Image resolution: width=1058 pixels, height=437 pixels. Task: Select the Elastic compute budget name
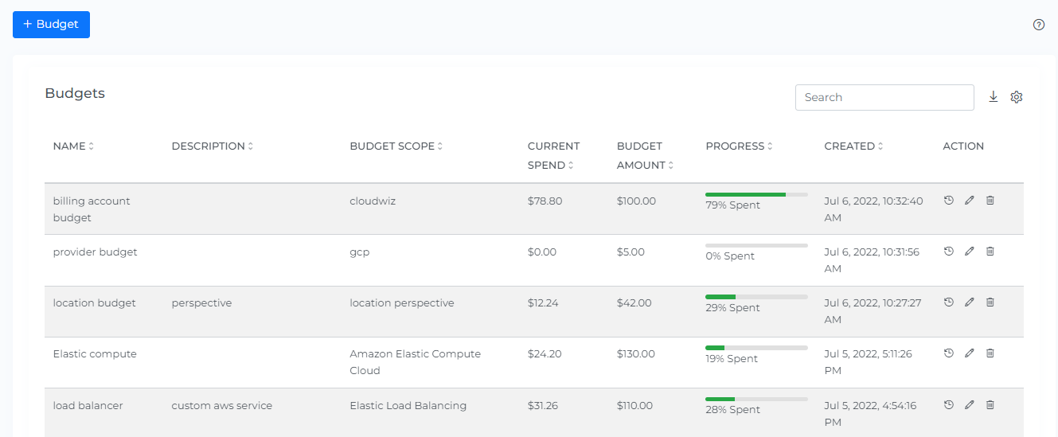tap(95, 354)
